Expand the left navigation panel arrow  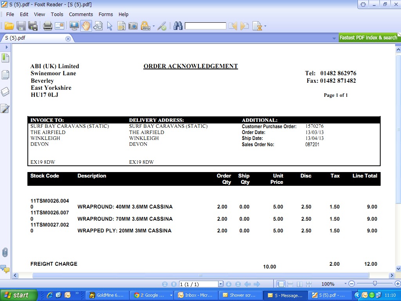coord(7,47)
